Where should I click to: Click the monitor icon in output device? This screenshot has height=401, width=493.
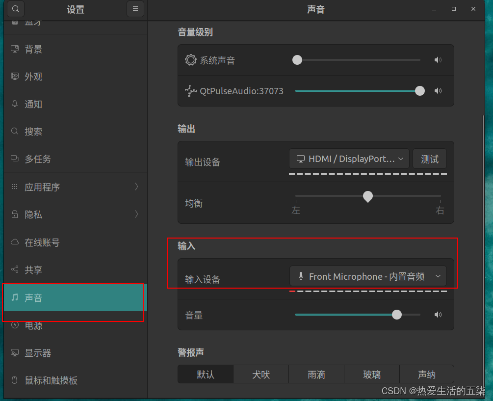point(301,159)
